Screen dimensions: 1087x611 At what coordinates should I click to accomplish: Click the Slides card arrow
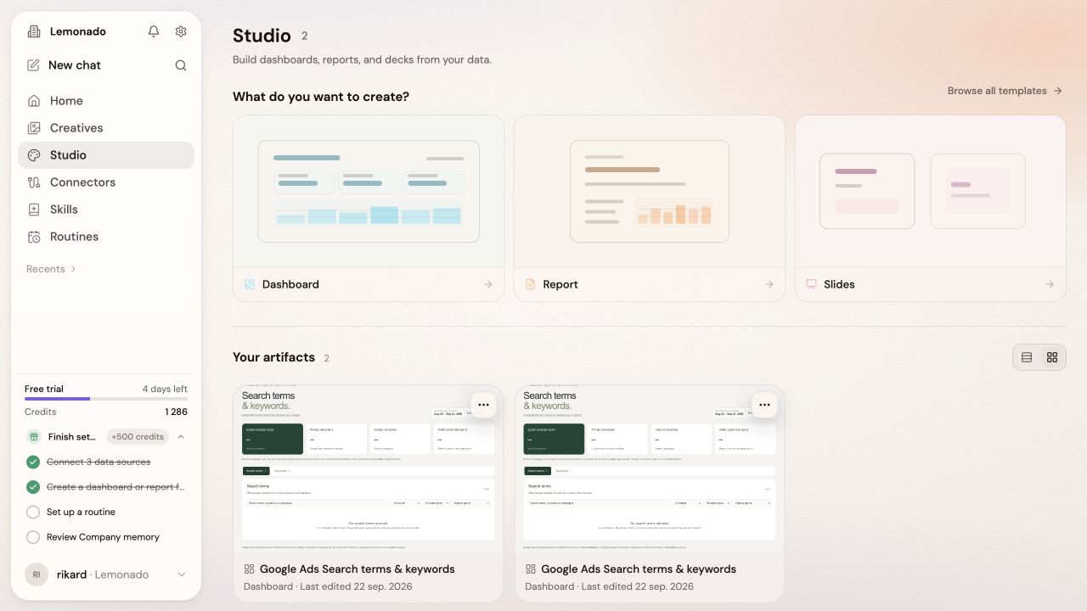point(1050,284)
